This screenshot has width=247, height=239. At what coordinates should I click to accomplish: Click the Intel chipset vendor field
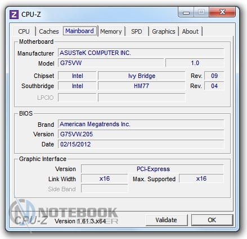point(77,76)
